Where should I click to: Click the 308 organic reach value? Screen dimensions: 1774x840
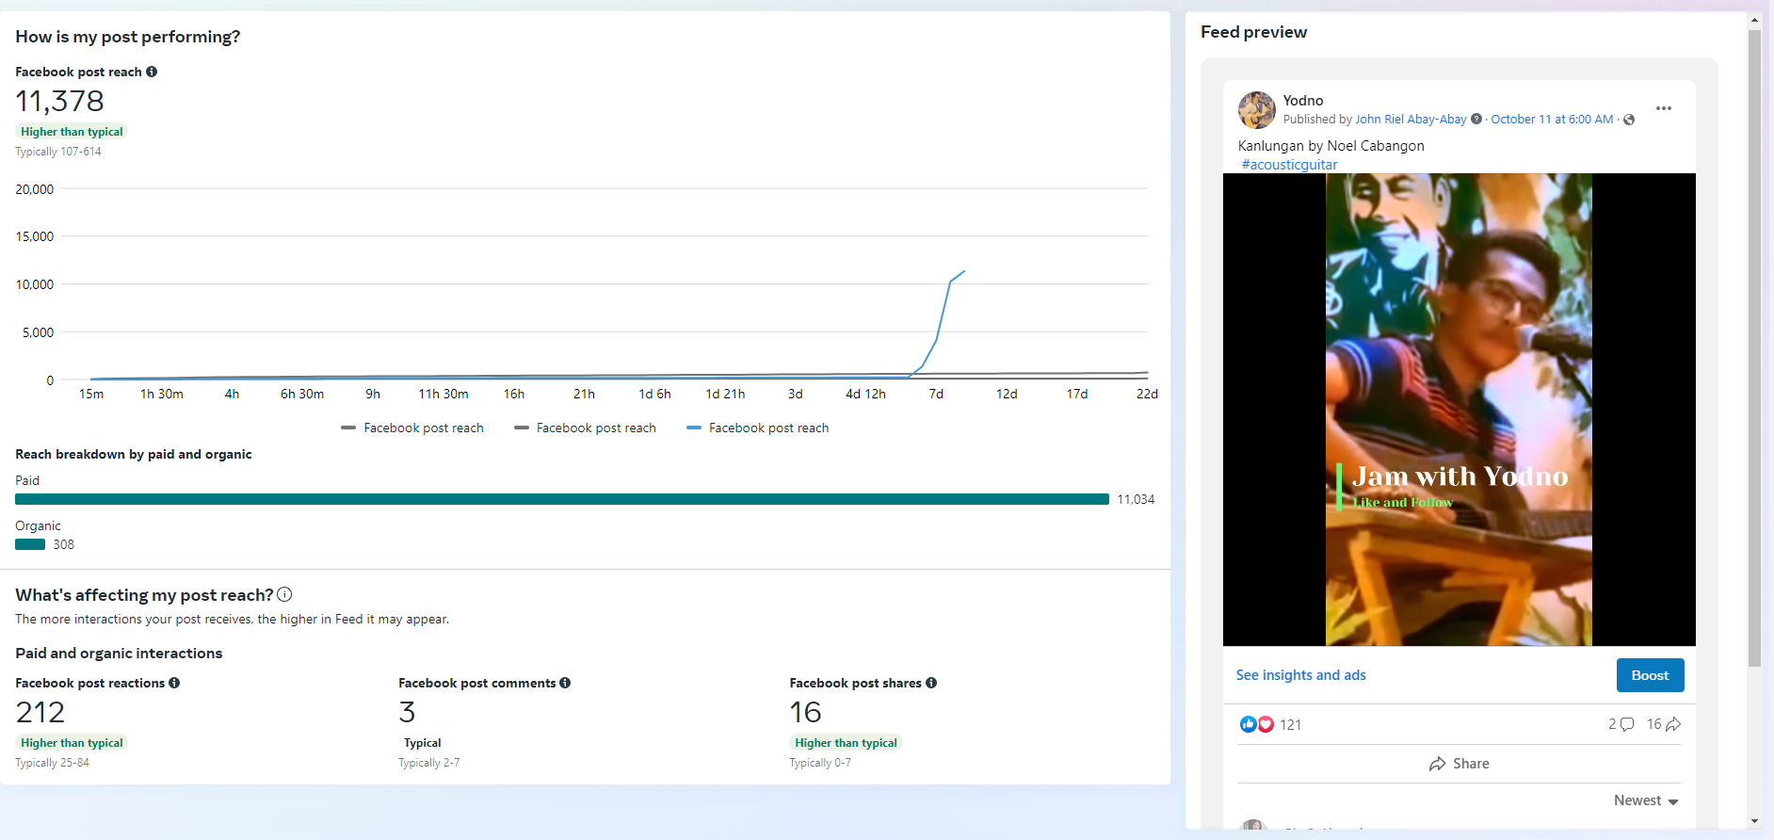(63, 544)
